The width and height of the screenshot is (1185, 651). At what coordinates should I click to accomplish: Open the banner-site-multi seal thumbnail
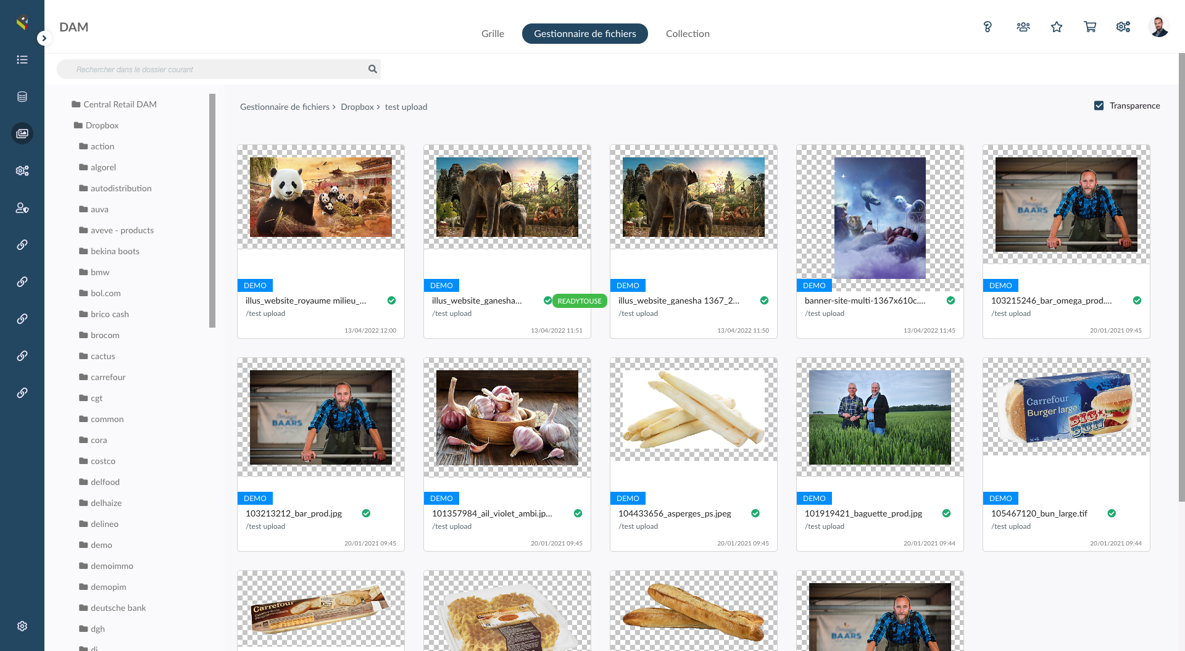[x=880, y=218]
